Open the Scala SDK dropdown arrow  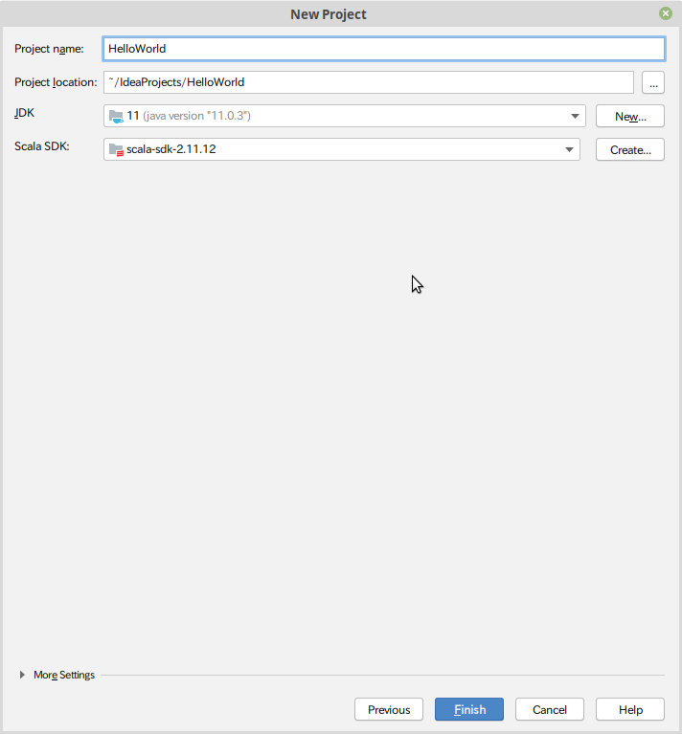(569, 150)
